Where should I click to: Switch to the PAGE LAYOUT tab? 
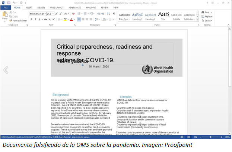pos(57,7)
